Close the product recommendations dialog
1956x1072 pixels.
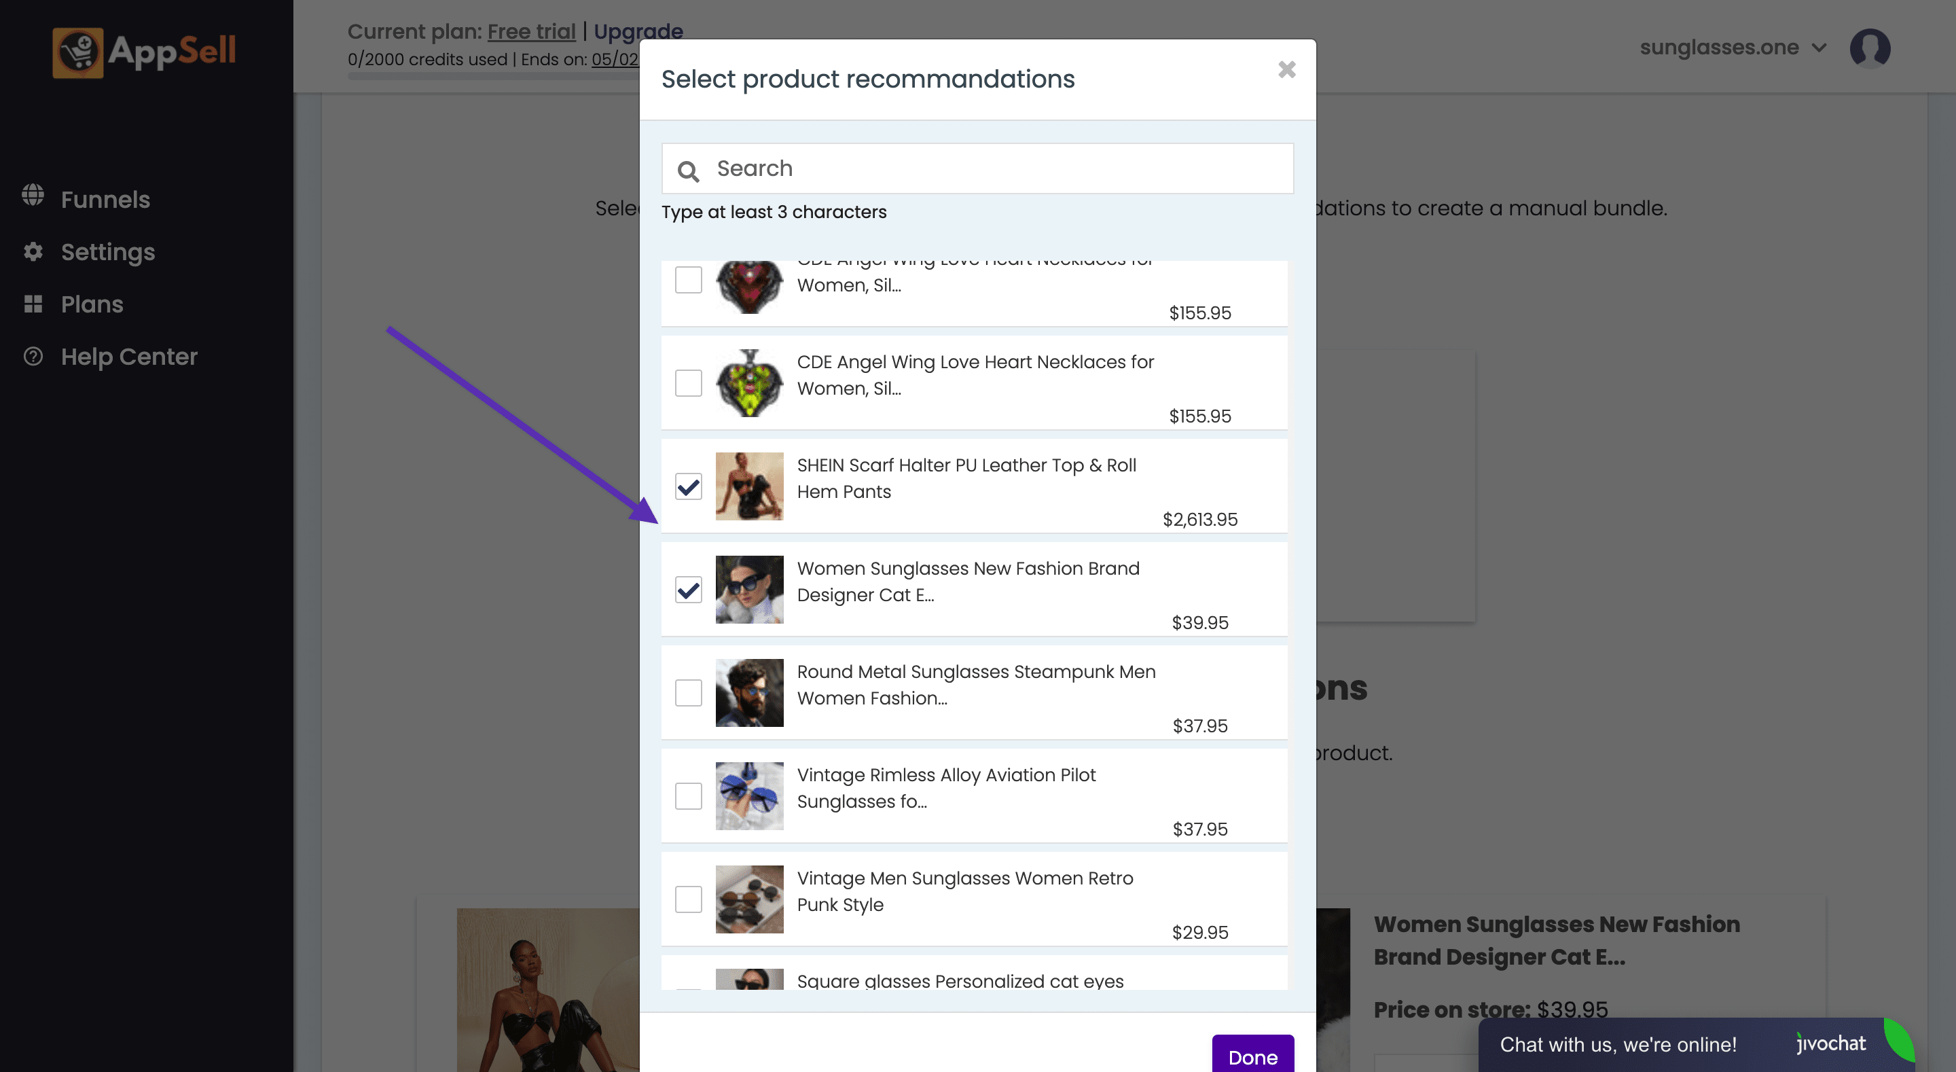(1286, 70)
